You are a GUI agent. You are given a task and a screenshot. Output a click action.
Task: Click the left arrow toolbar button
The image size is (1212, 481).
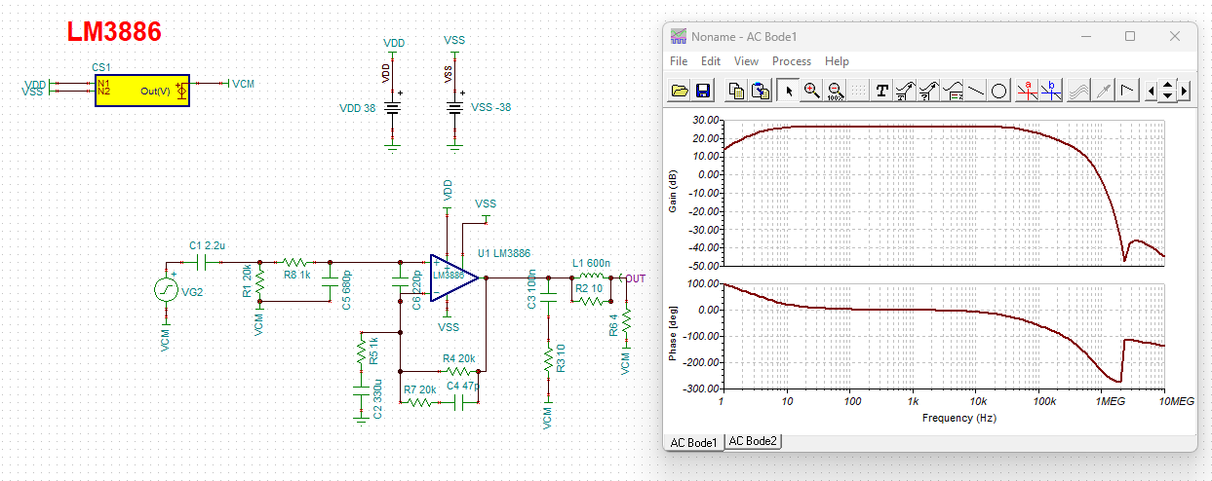pos(1152,91)
